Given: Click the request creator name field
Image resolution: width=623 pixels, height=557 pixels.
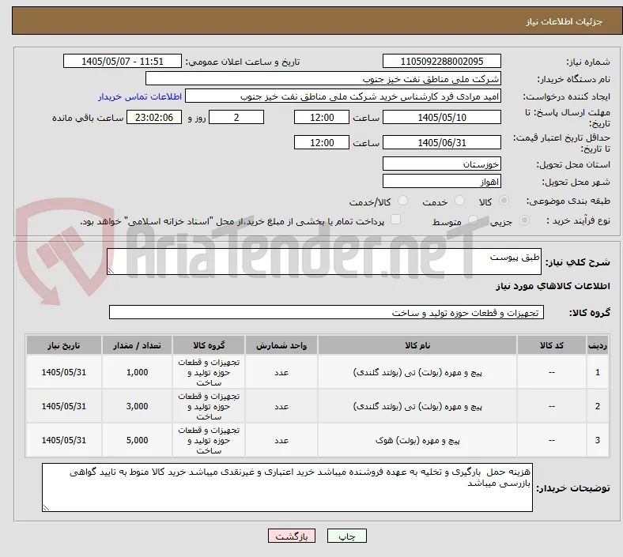Looking at the screenshot, I should tap(343, 96).
